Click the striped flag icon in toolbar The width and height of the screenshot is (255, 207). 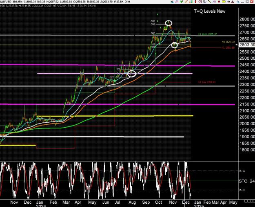pos(177,2)
